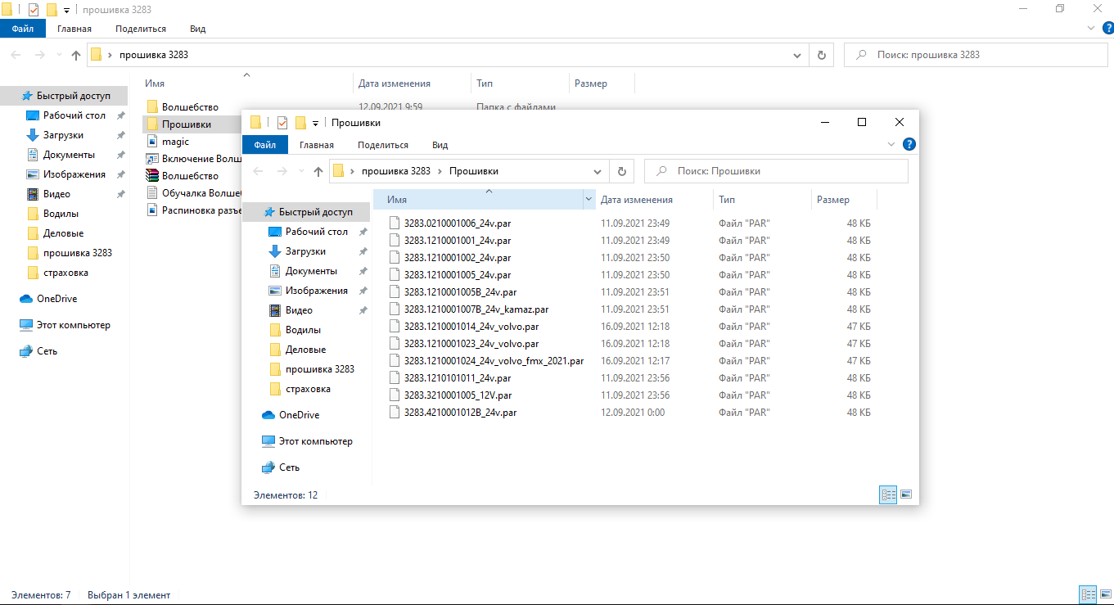Open address history dropdown in Прошивки window
This screenshot has height=605, width=1114.
(598, 171)
